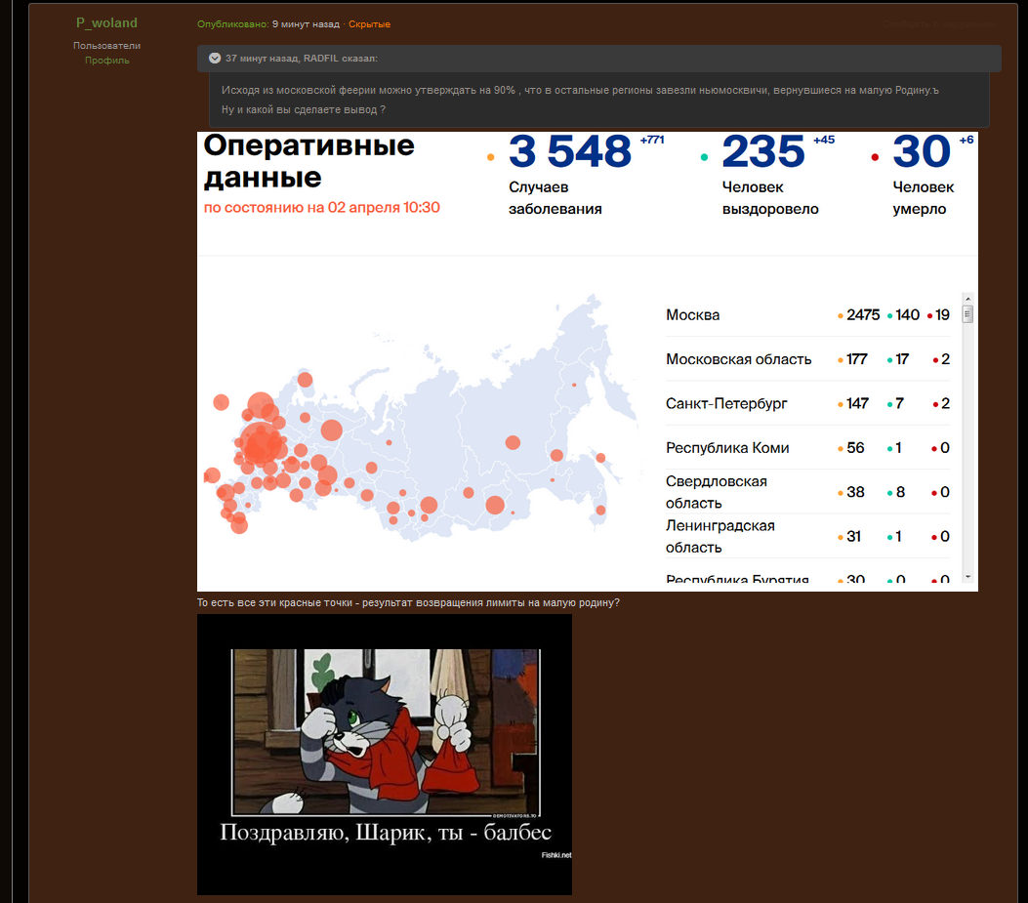The width and height of the screenshot is (1028, 903).
Task: Click the 2475 Moscow cases value
Action: pos(863,314)
